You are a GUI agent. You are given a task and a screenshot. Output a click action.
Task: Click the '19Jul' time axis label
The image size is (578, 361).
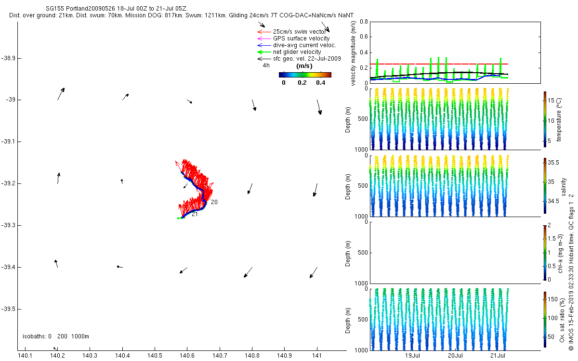point(413,356)
